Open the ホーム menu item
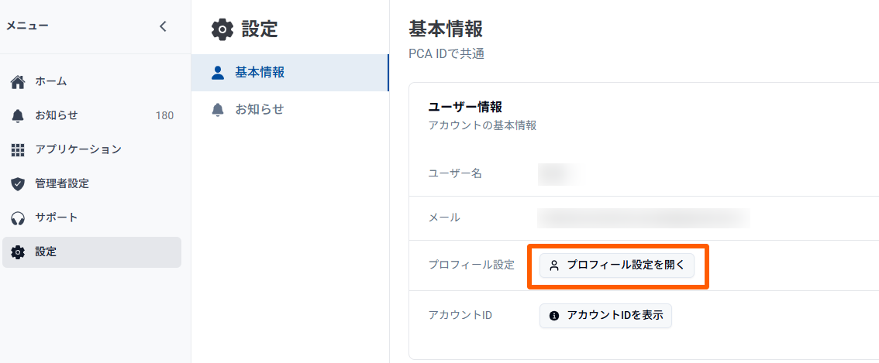 click(51, 81)
